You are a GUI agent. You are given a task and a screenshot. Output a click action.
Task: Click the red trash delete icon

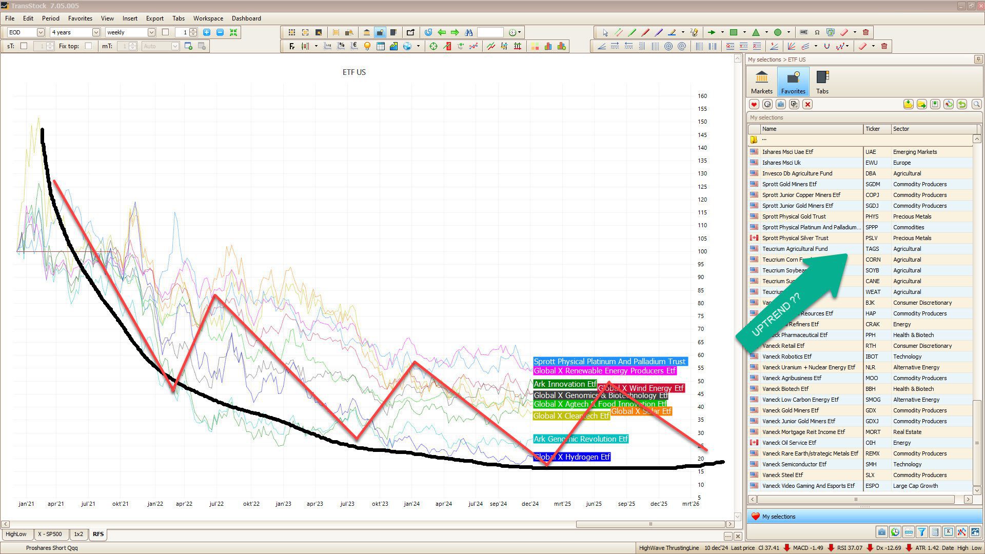click(865, 32)
